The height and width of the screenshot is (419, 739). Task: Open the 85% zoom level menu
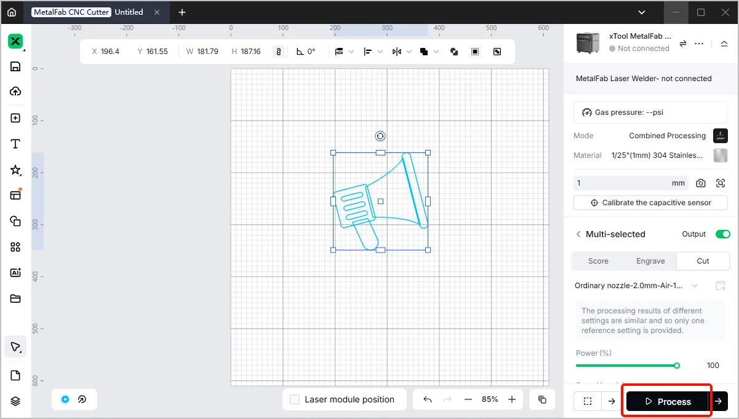pyautogui.click(x=490, y=399)
